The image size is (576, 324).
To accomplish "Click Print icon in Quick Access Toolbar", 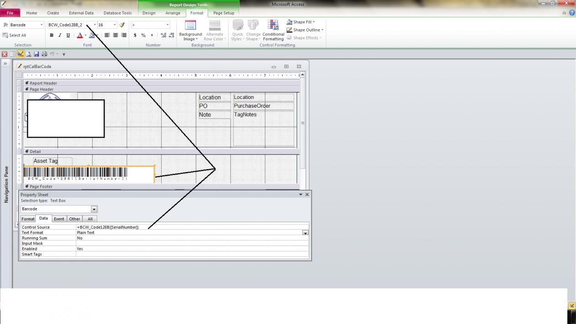I will [x=44, y=54].
